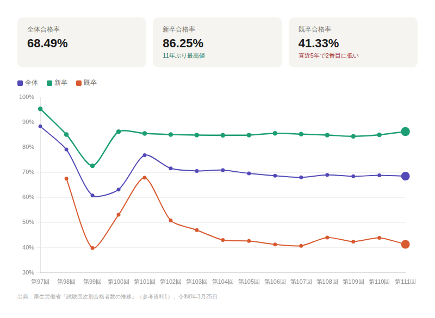Screen dimensions: 435x318
Task: Toggle the 全体 series in the legend
Action: [28, 83]
